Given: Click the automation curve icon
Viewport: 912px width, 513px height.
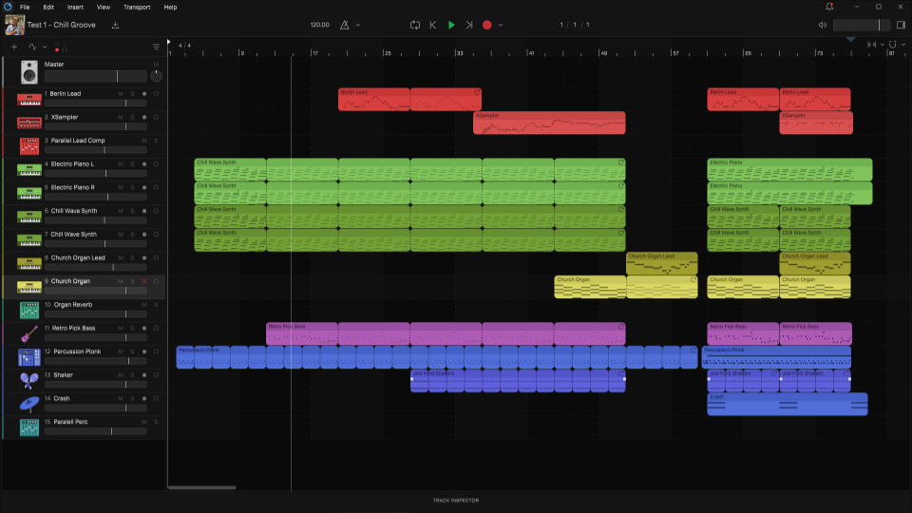Looking at the screenshot, I should coord(32,47).
